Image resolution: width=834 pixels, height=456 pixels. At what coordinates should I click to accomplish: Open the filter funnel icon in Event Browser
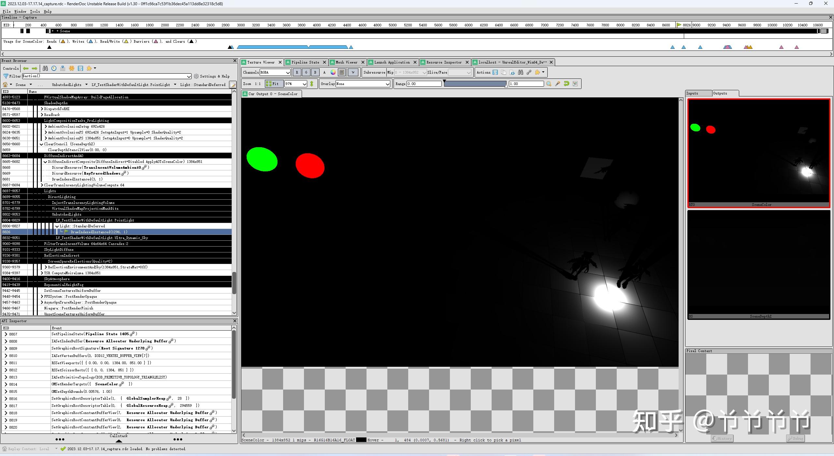click(x=5, y=76)
